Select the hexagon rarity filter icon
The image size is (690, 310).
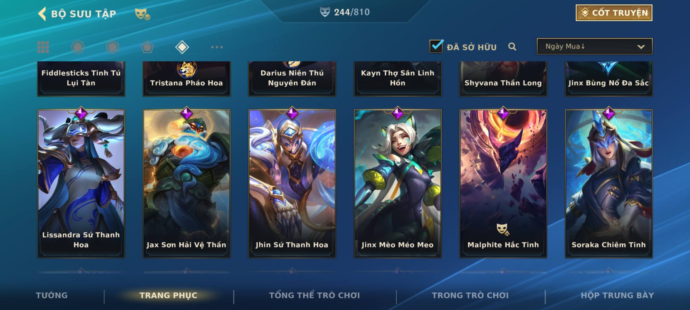click(x=112, y=47)
